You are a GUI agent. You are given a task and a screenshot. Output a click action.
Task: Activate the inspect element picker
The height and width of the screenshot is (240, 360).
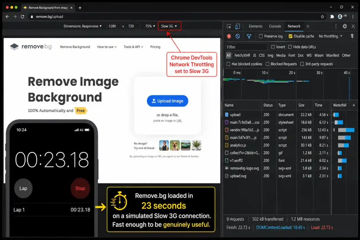coord(229,26)
